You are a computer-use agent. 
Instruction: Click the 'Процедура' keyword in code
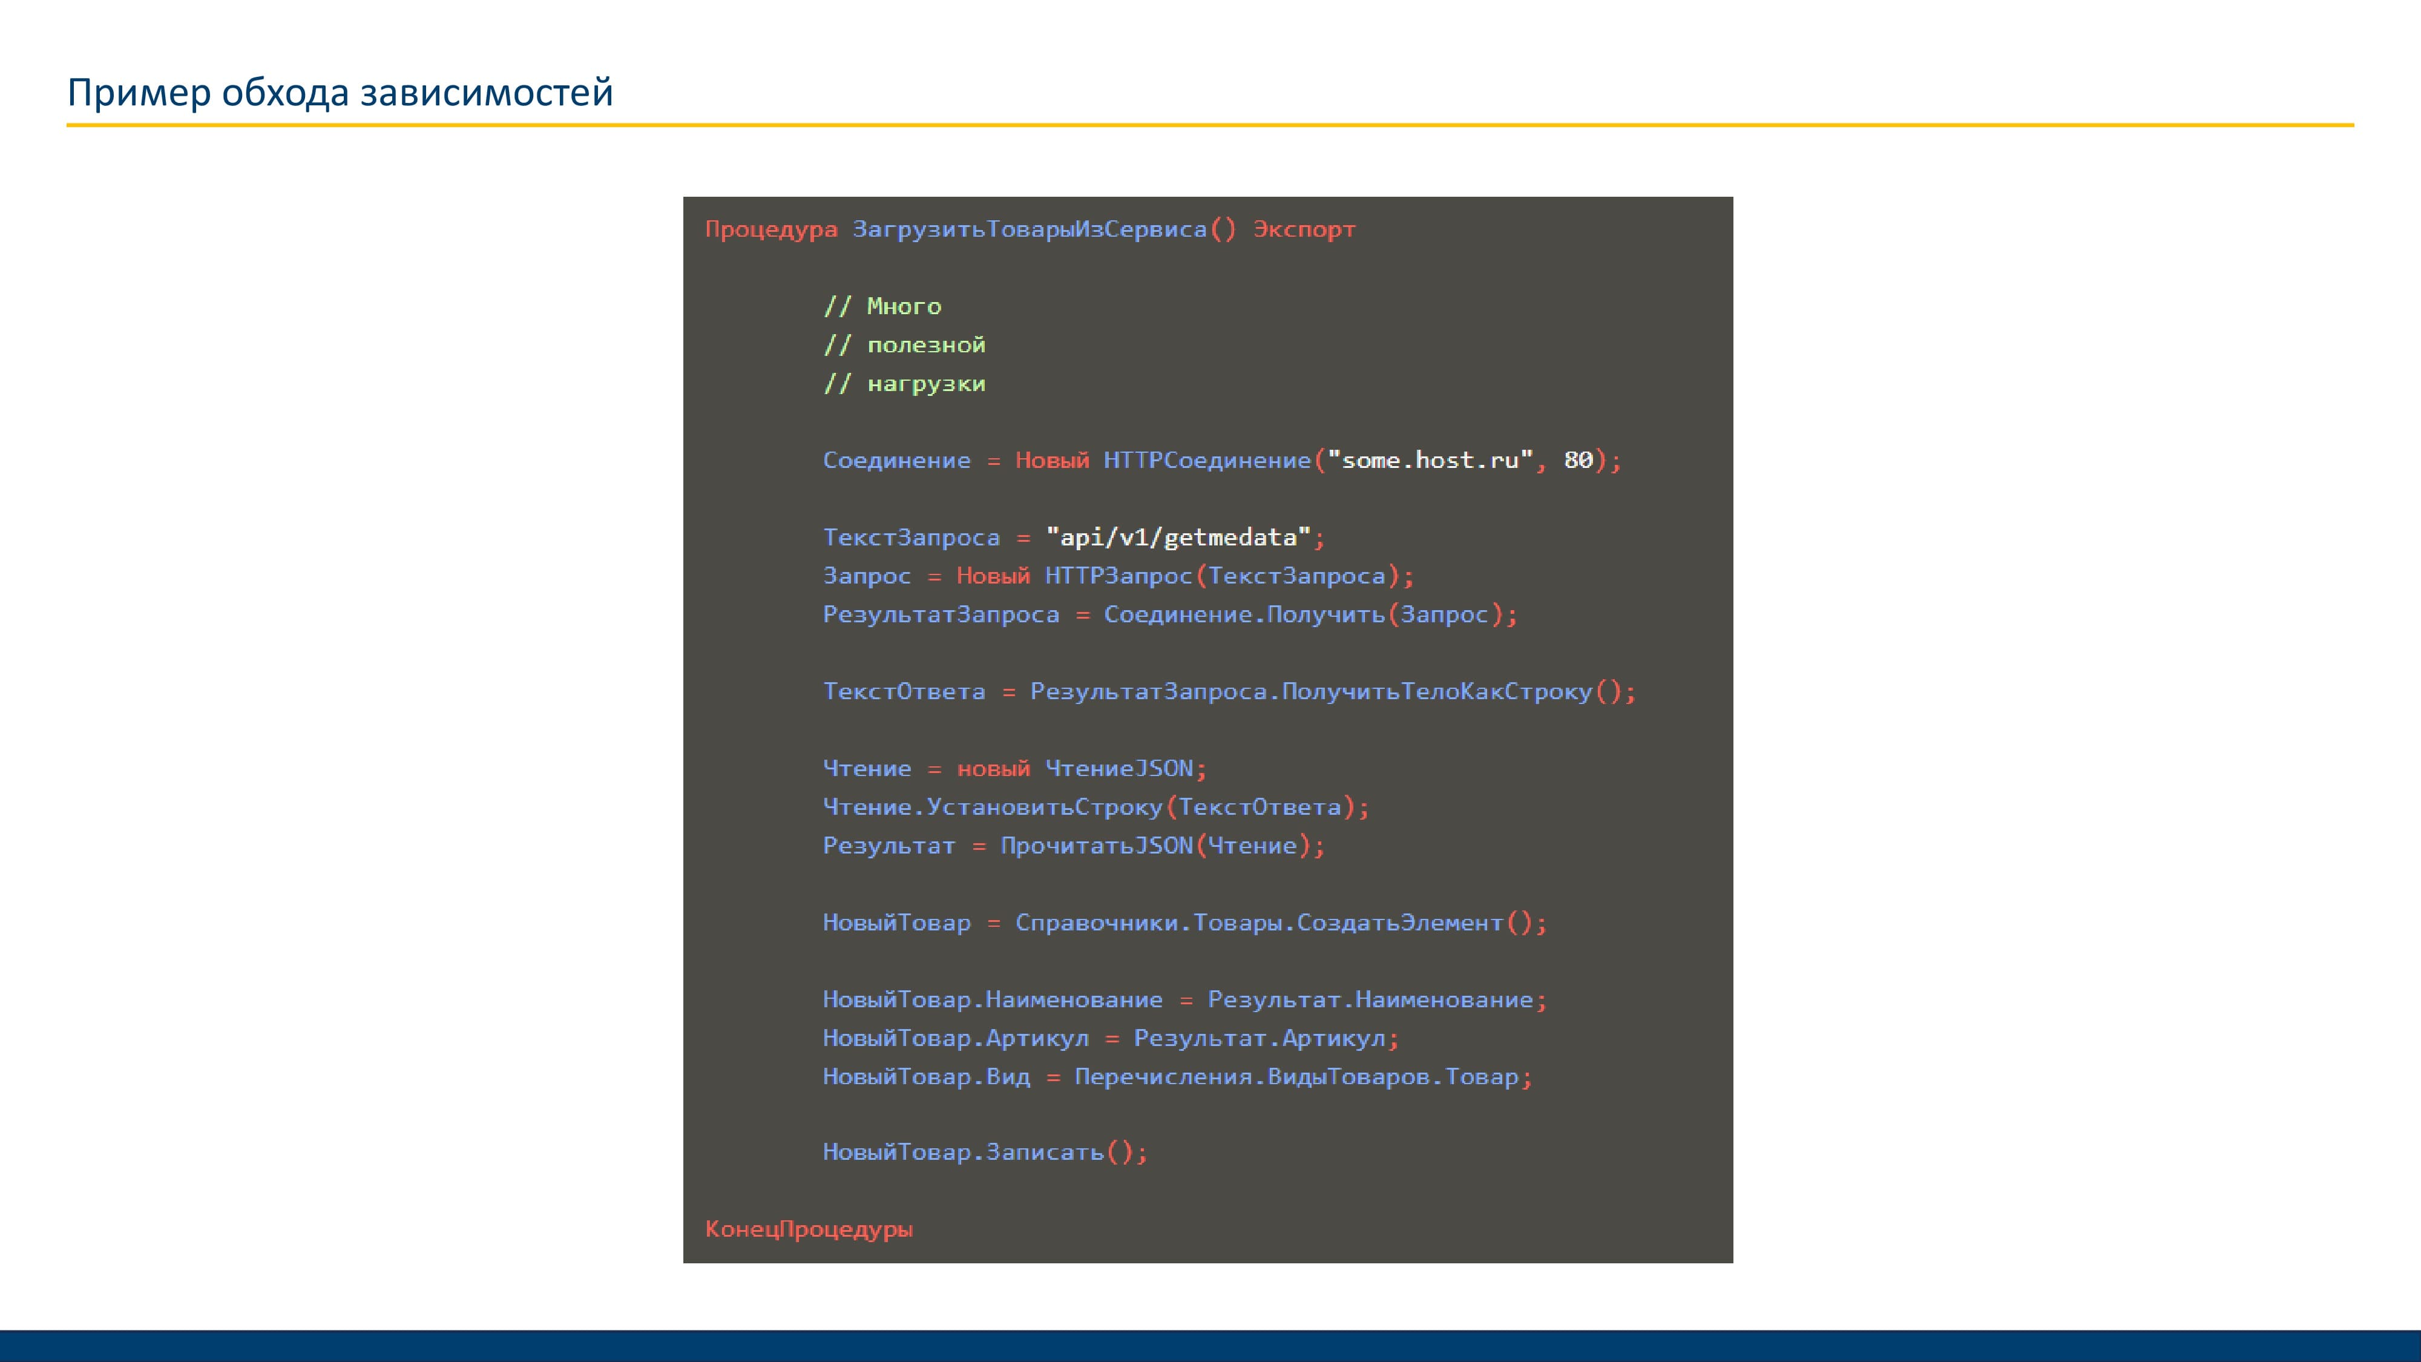coord(770,229)
